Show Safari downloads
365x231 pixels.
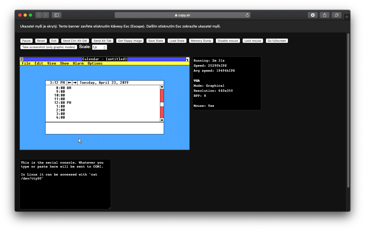click(x=313, y=15)
